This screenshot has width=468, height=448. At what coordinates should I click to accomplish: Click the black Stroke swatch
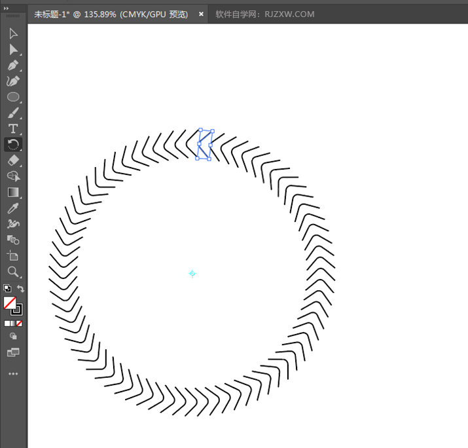tap(18, 310)
